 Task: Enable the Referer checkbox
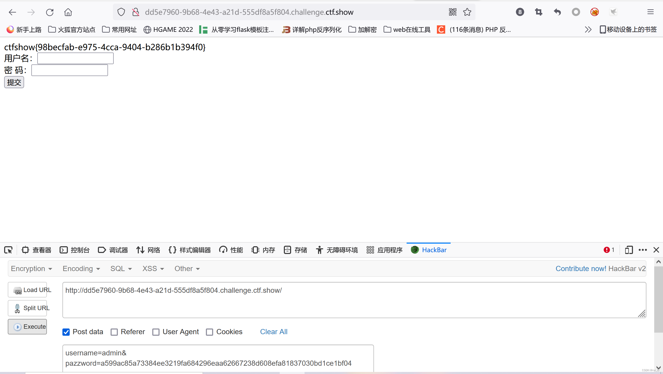115,332
